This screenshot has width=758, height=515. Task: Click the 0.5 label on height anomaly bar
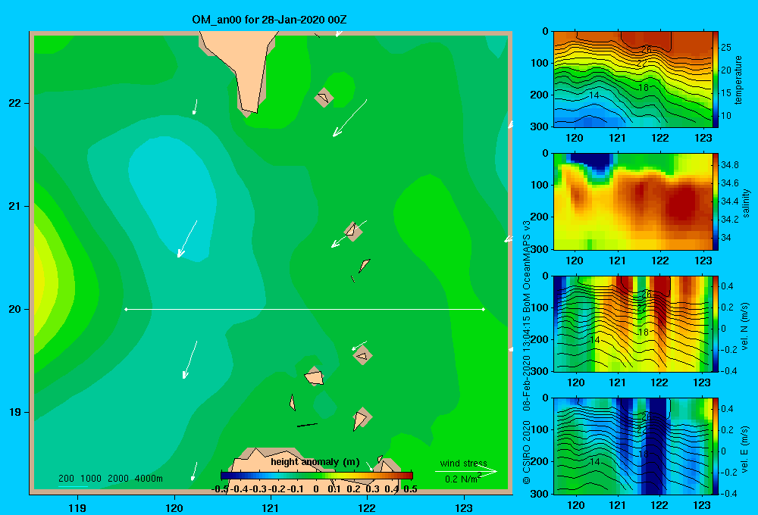[x=410, y=489]
